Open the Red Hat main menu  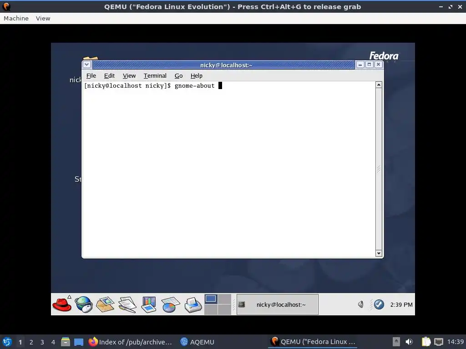pyautogui.click(x=62, y=304)
